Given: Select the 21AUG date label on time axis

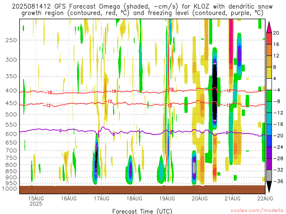Looking at the screenshot, I should coord(232,198).
